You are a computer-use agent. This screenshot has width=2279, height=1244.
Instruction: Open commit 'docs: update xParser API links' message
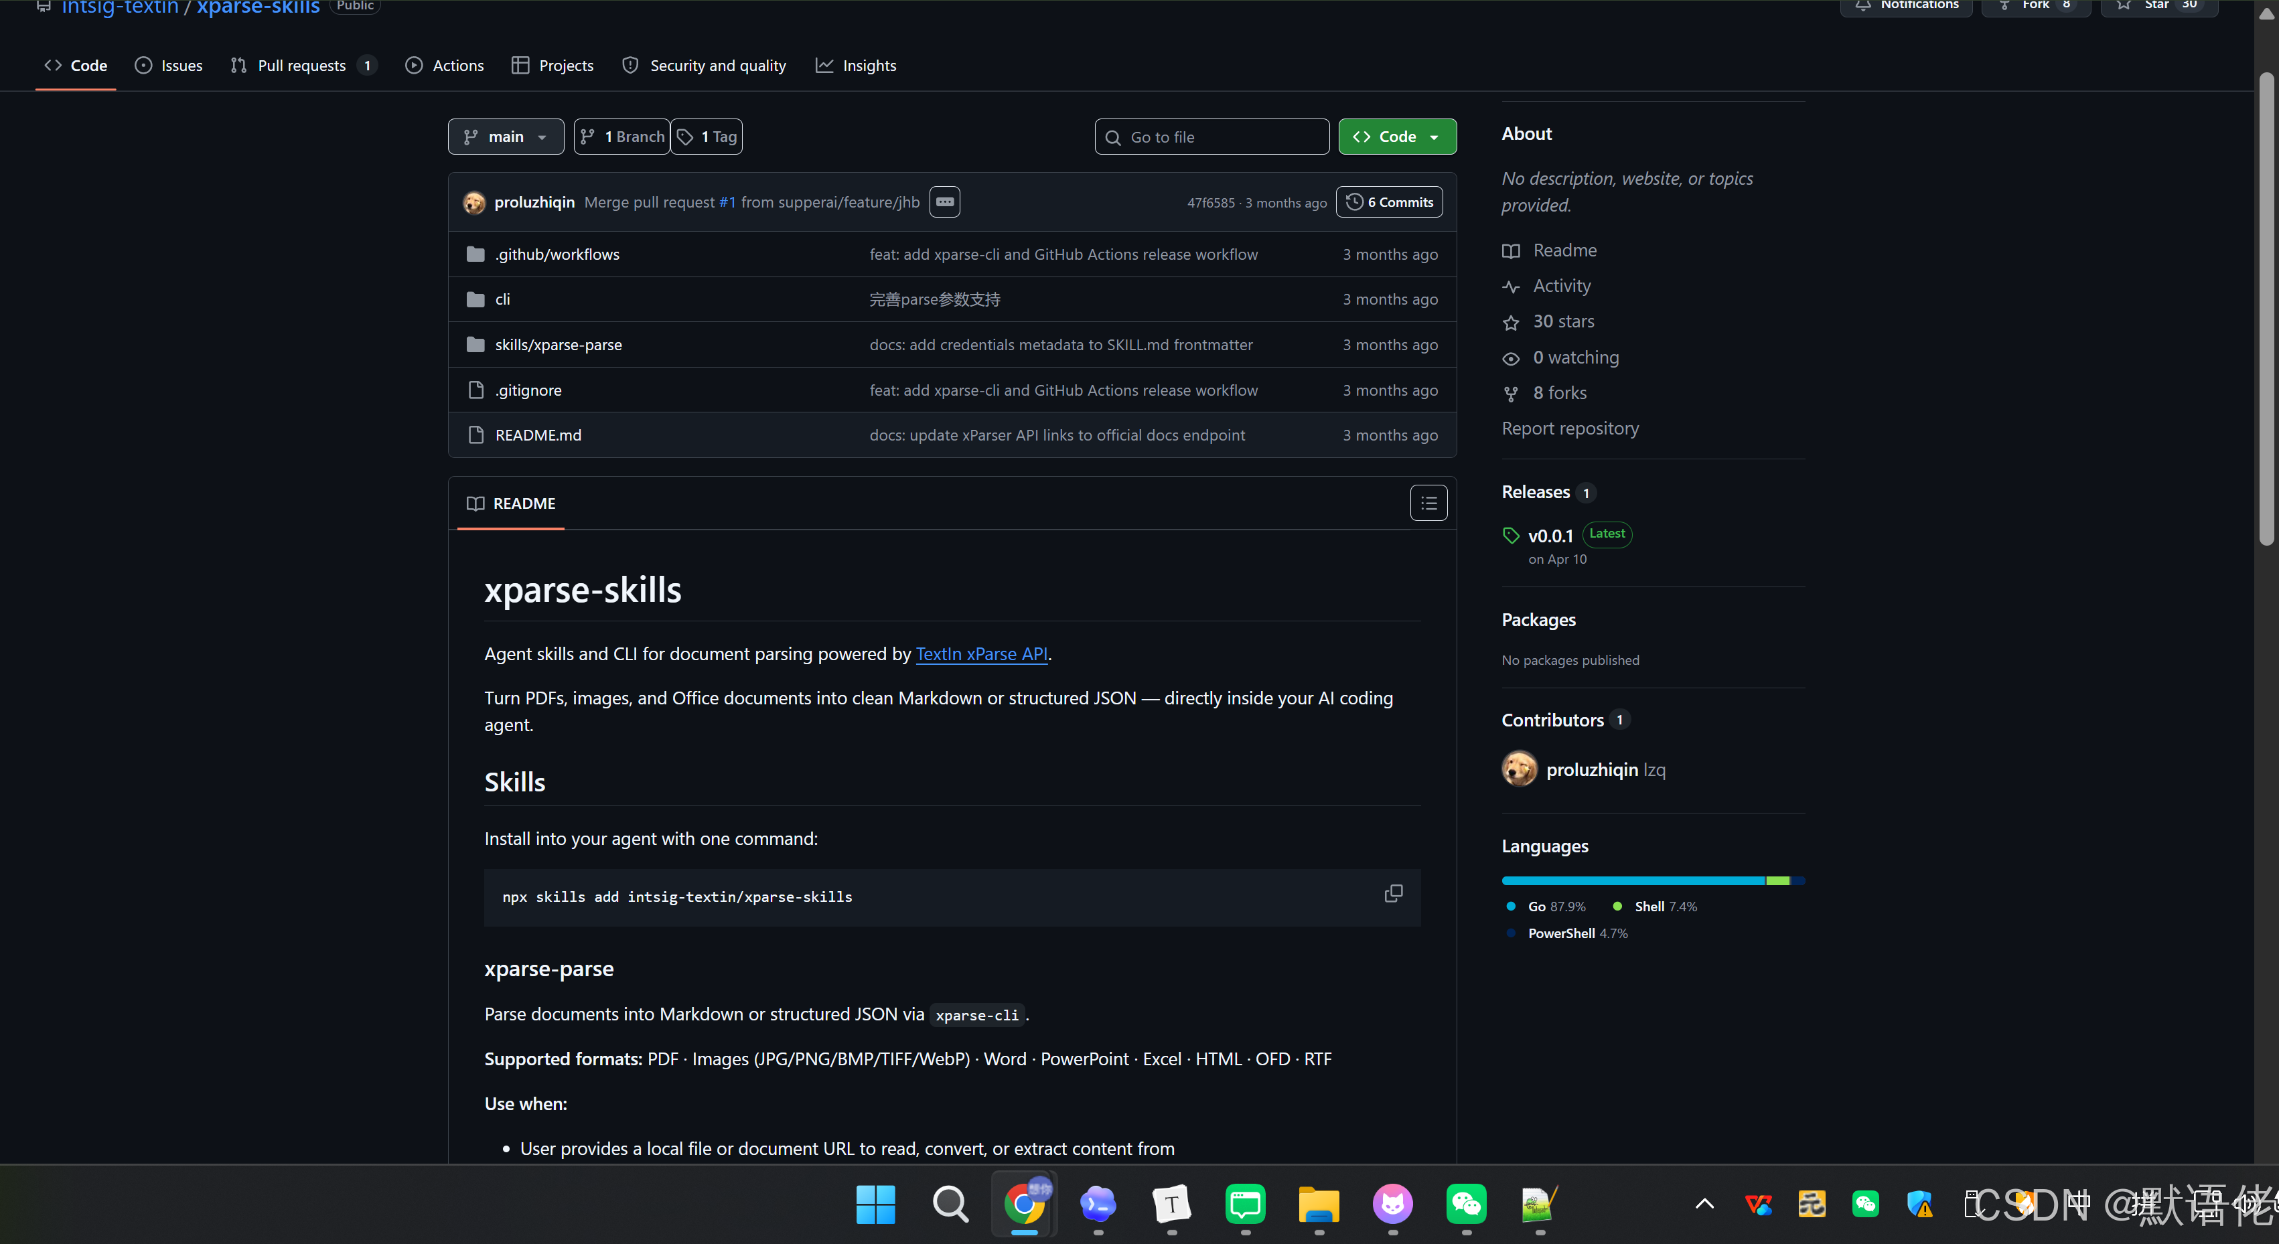tap(1056, 435)
